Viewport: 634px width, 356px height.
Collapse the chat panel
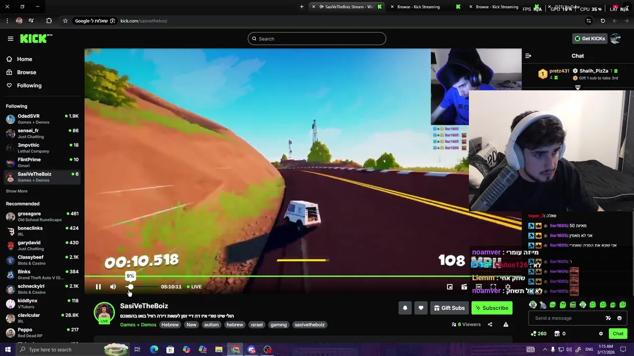(528, 56)
